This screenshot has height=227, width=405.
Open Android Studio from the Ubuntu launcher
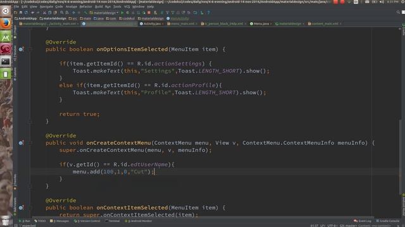coord(6,37)
